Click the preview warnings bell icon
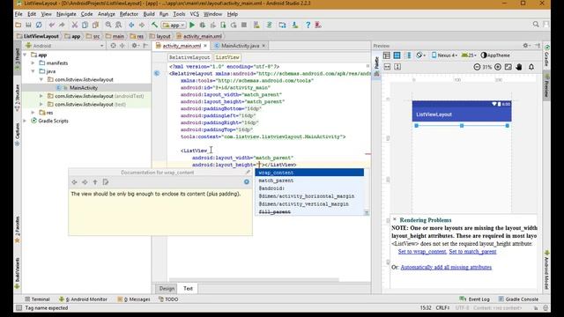The width and height of the screenshot is (564, 317). [531, 67]
